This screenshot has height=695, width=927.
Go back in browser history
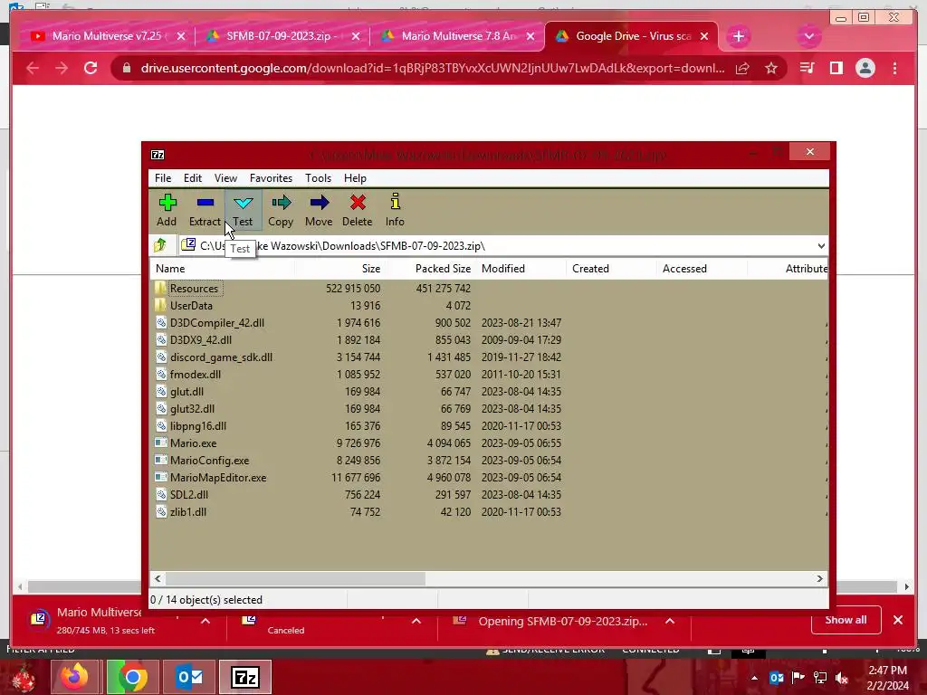33,68
